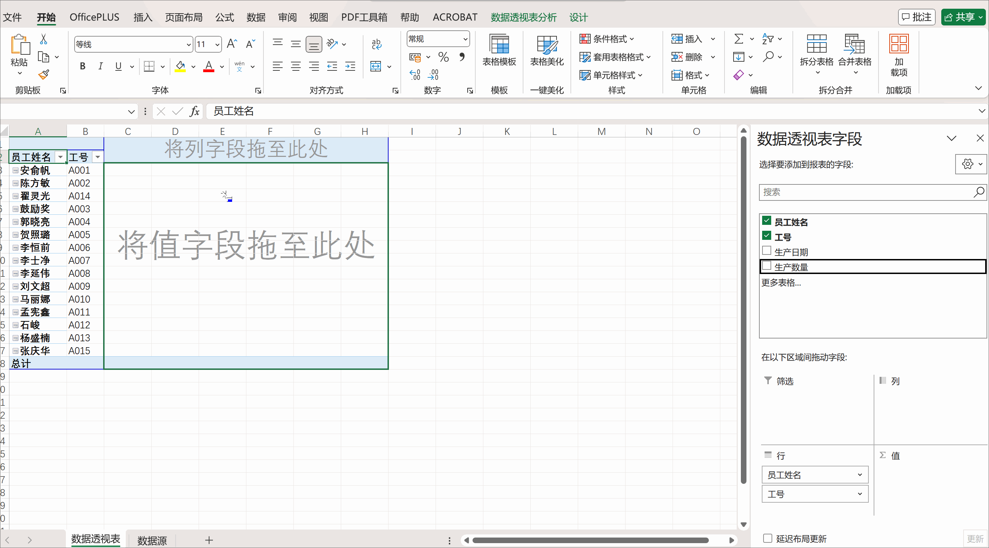Screen dimensions: 989x548
Task: Open the font size dropdown
Action: 217,45
